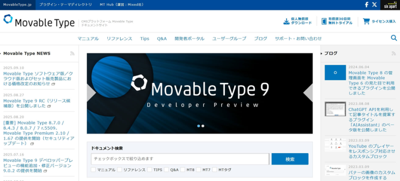The image size is (400, 181).
Task: Check the MT8 filter checkbox
Action: tap(183, 170)
